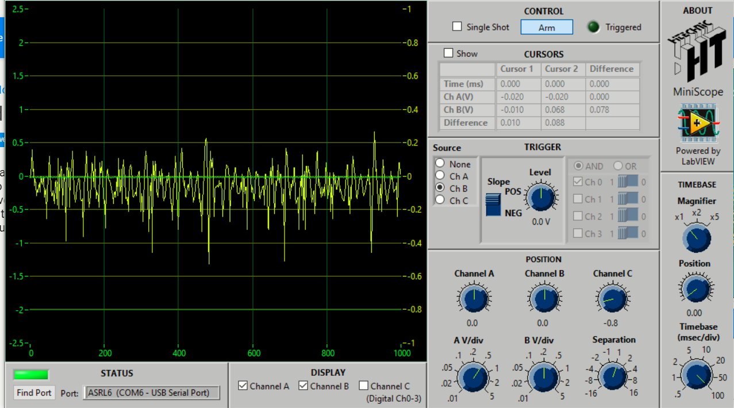Toggle the Ch 3 digital trigger checkbox
The height and width of the screenshot is (408, 734).
578,234
